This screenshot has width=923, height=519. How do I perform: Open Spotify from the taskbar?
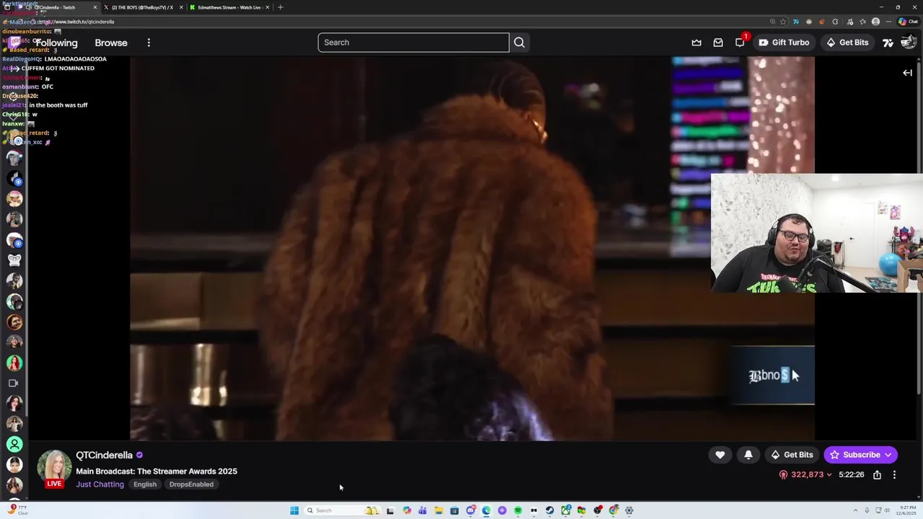(518, 510)
